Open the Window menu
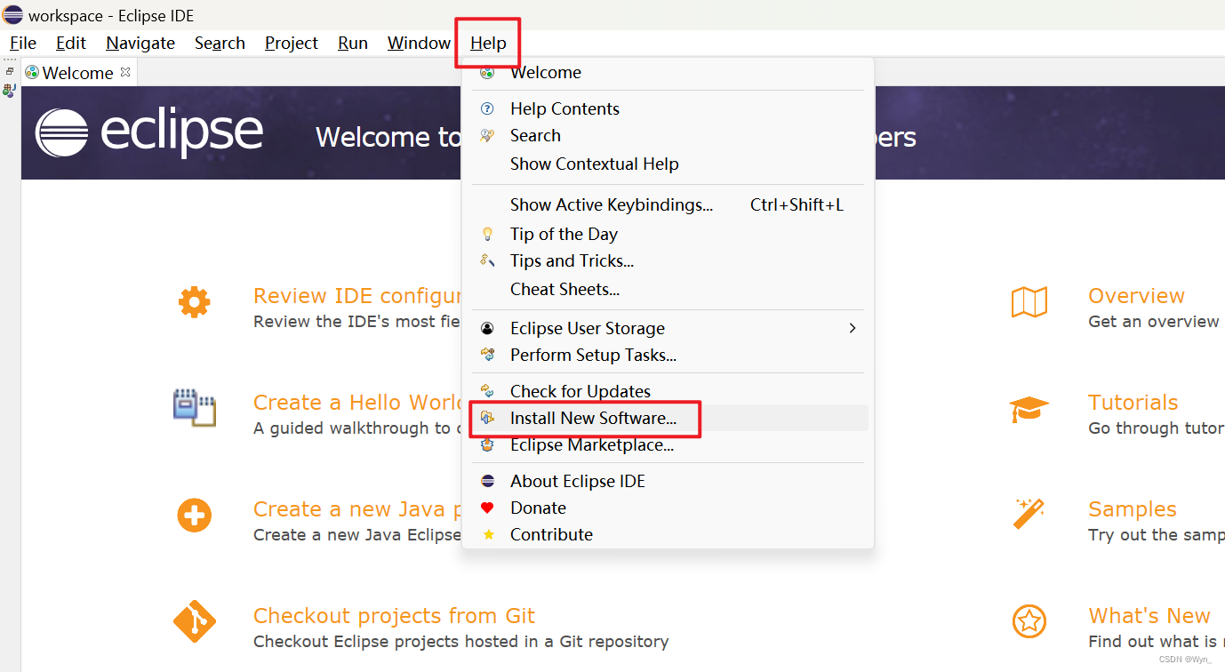This screenshot has width=1225, height=672. click(x=419, y=43)
